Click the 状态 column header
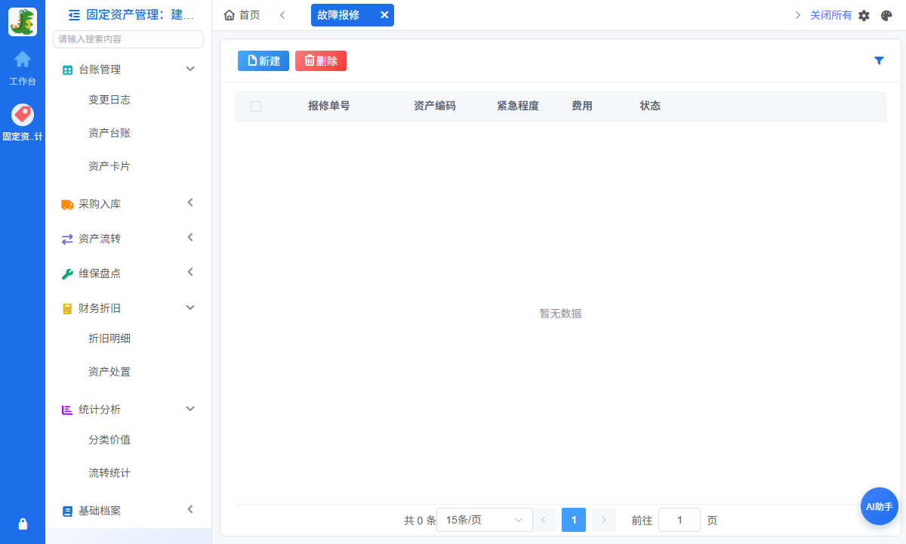Viewport: 906px width, 544px height. coord(650,106)
